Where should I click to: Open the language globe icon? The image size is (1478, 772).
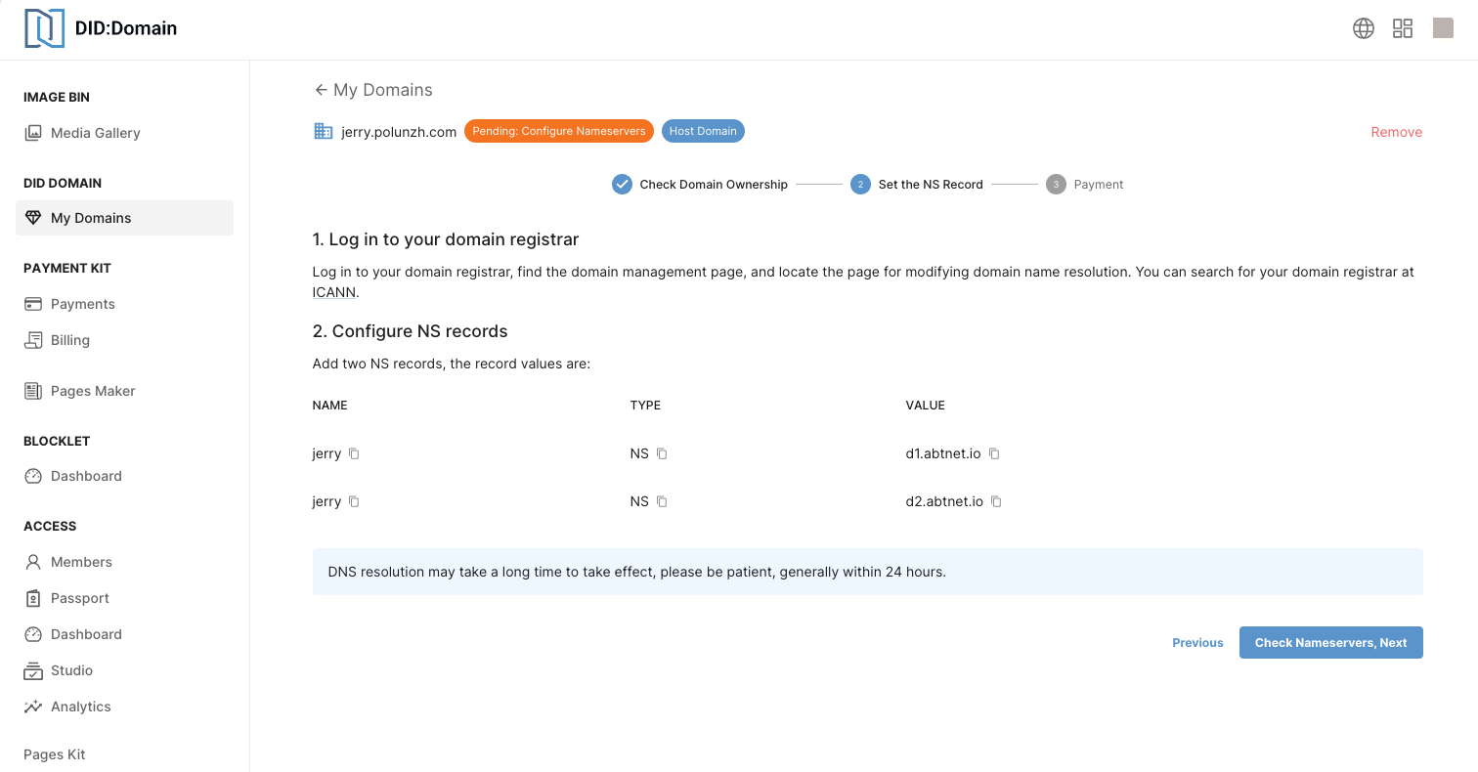point(1363,28)
